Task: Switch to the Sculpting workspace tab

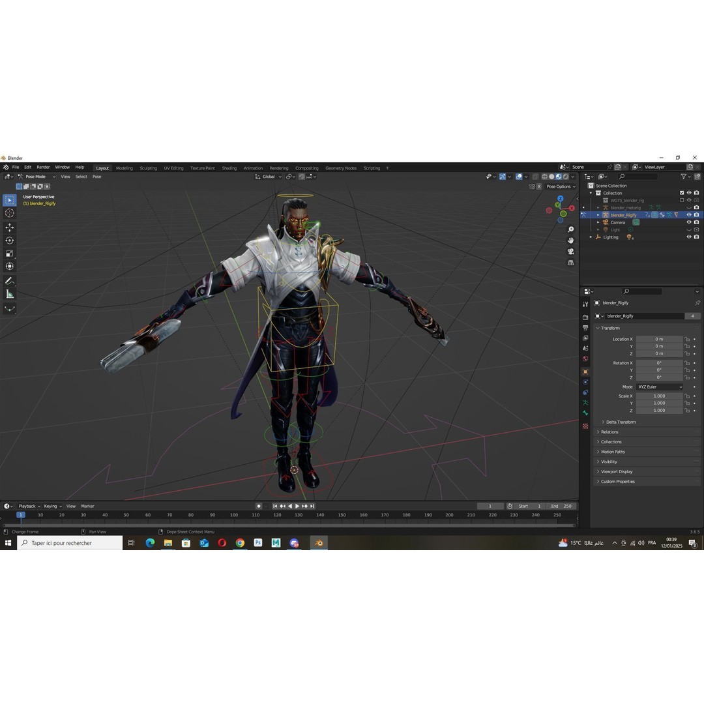Action: 148,168
